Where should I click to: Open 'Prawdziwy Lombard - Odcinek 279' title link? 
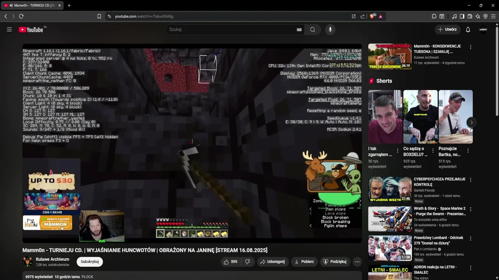coord(439,240)
